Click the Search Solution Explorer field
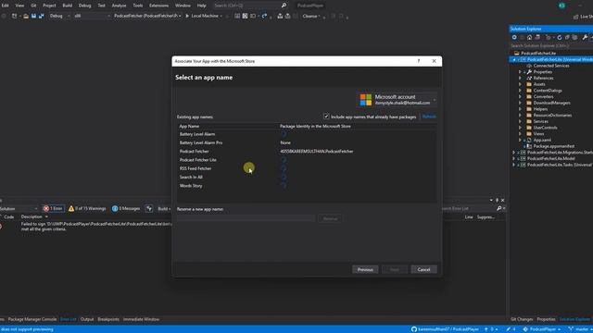 [x=550, y=45]
